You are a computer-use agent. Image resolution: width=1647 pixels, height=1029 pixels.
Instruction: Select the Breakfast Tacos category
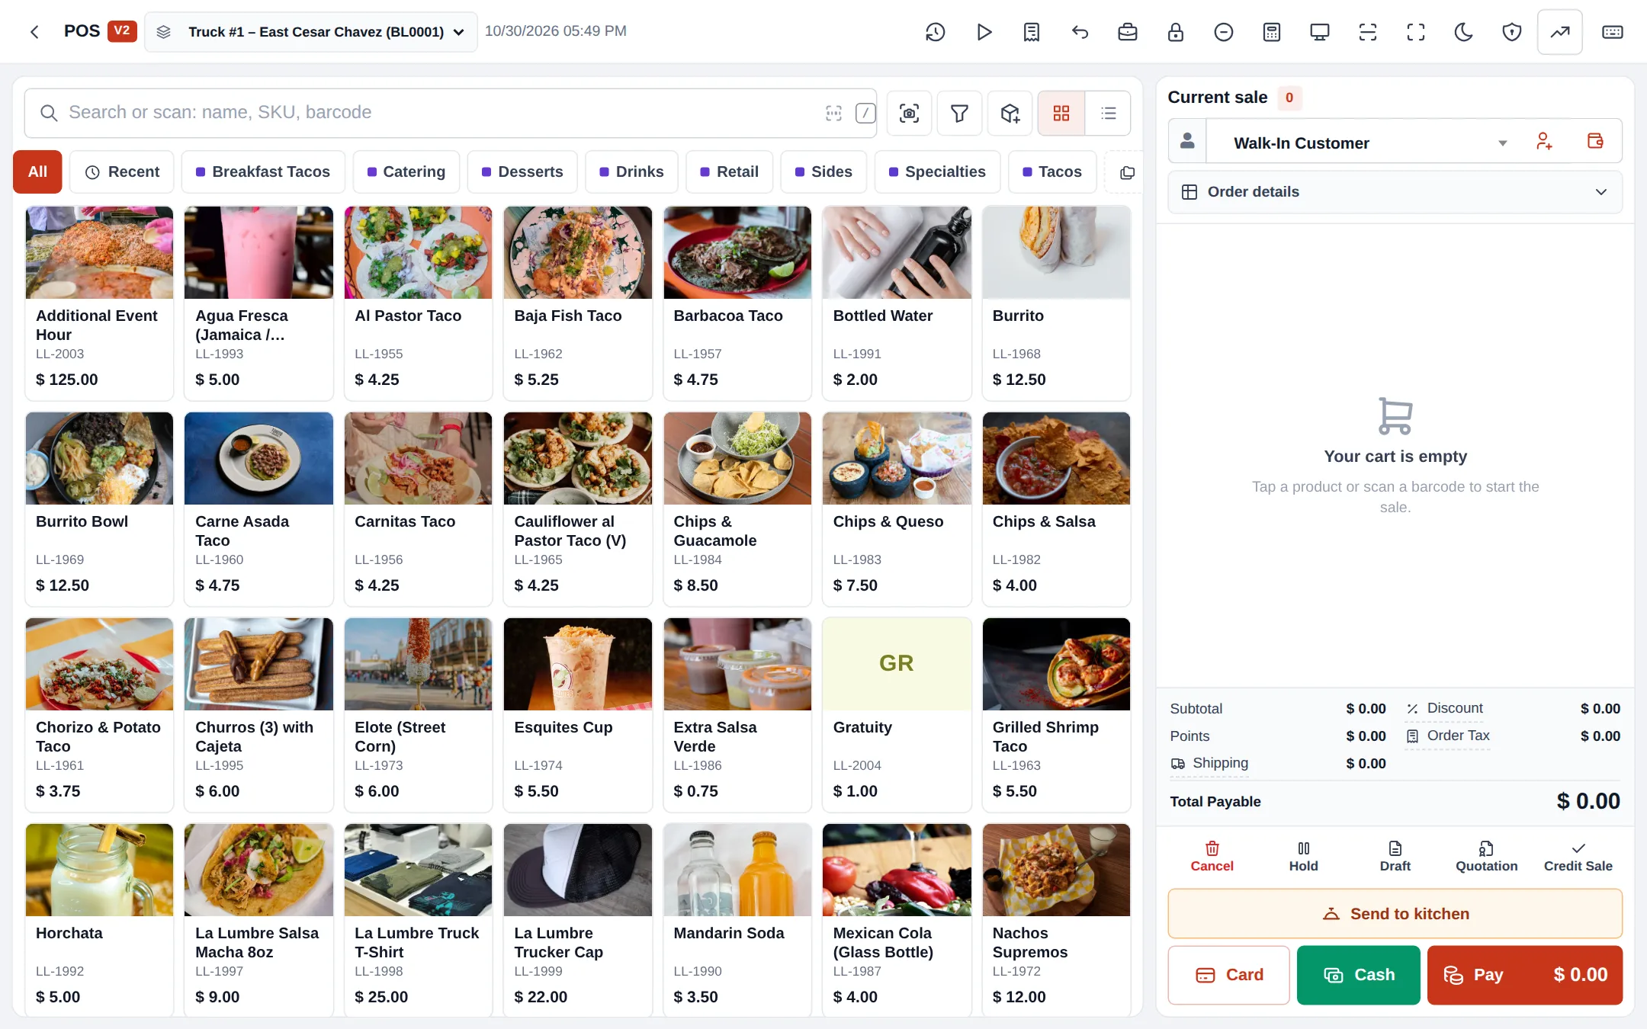[263, 172]
